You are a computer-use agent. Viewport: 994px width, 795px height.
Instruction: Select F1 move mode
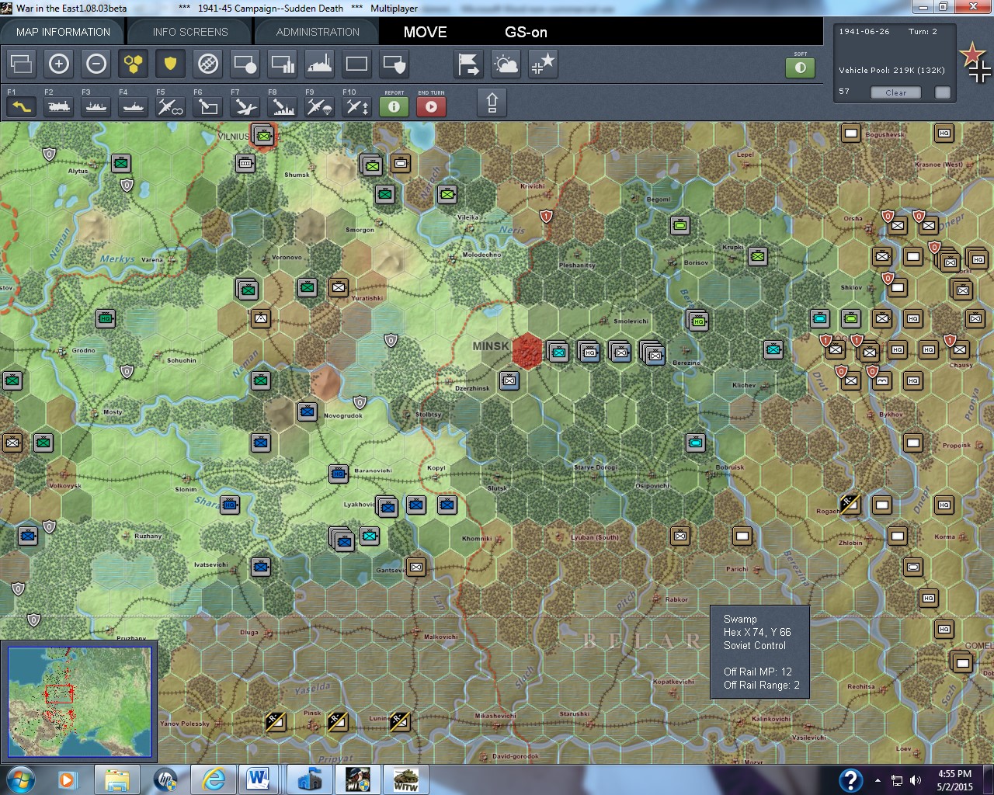(22, 106)
